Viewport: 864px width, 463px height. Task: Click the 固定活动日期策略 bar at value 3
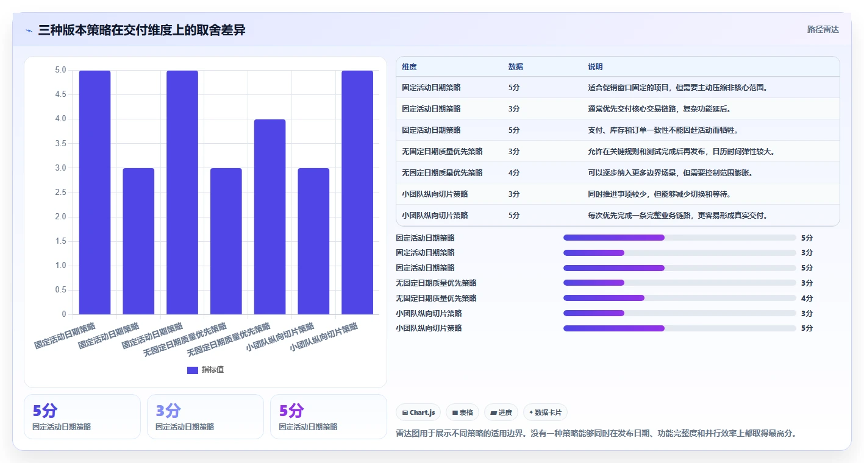tap(138, 241)
